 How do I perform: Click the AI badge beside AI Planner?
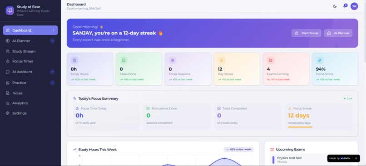(53, 41)
